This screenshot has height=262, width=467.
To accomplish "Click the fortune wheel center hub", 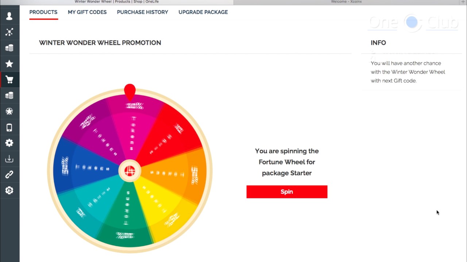I will click(130, 171).
